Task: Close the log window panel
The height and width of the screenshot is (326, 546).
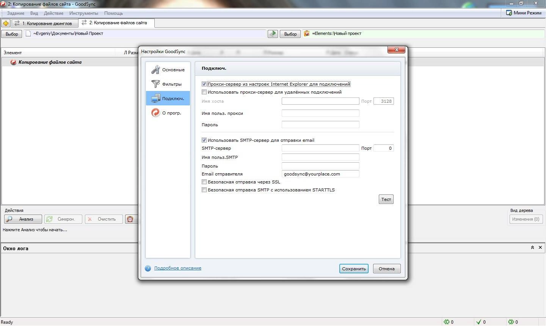Action: (540, 248)
